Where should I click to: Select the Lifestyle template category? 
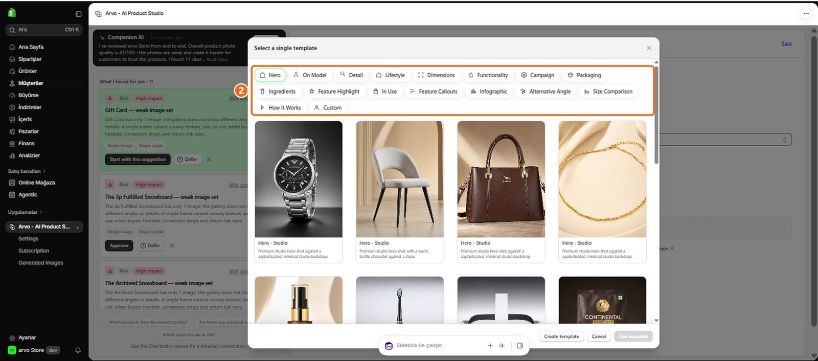tap(390, 75)
